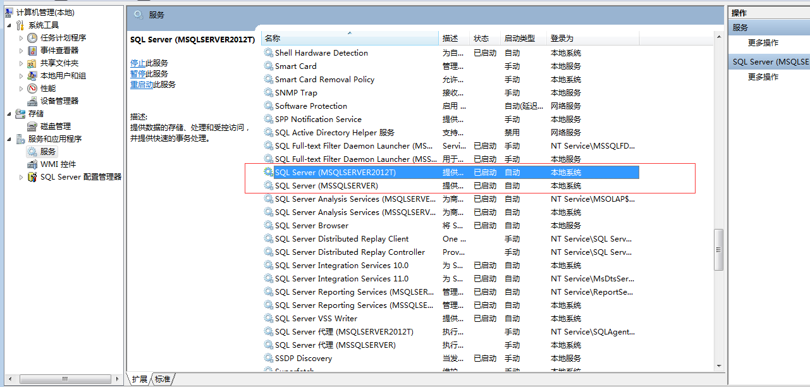Click gear icon of SSDP Discovery
Image resolution: width=810 pixels, height=387 pixels.
click(x=269, y=359)
